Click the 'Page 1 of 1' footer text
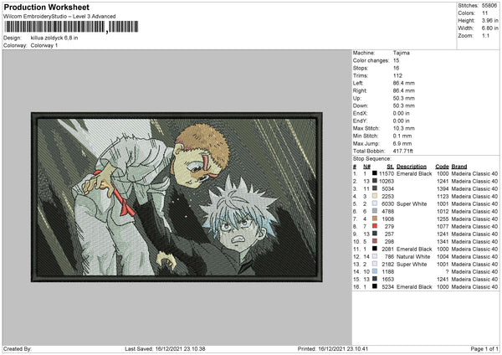The width and height of the screenshot is (502, 355). click(484, 348)
